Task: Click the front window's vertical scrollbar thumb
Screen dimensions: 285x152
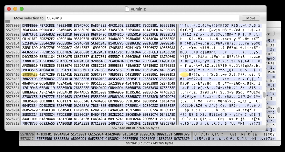Action: (x=264, y=95)
